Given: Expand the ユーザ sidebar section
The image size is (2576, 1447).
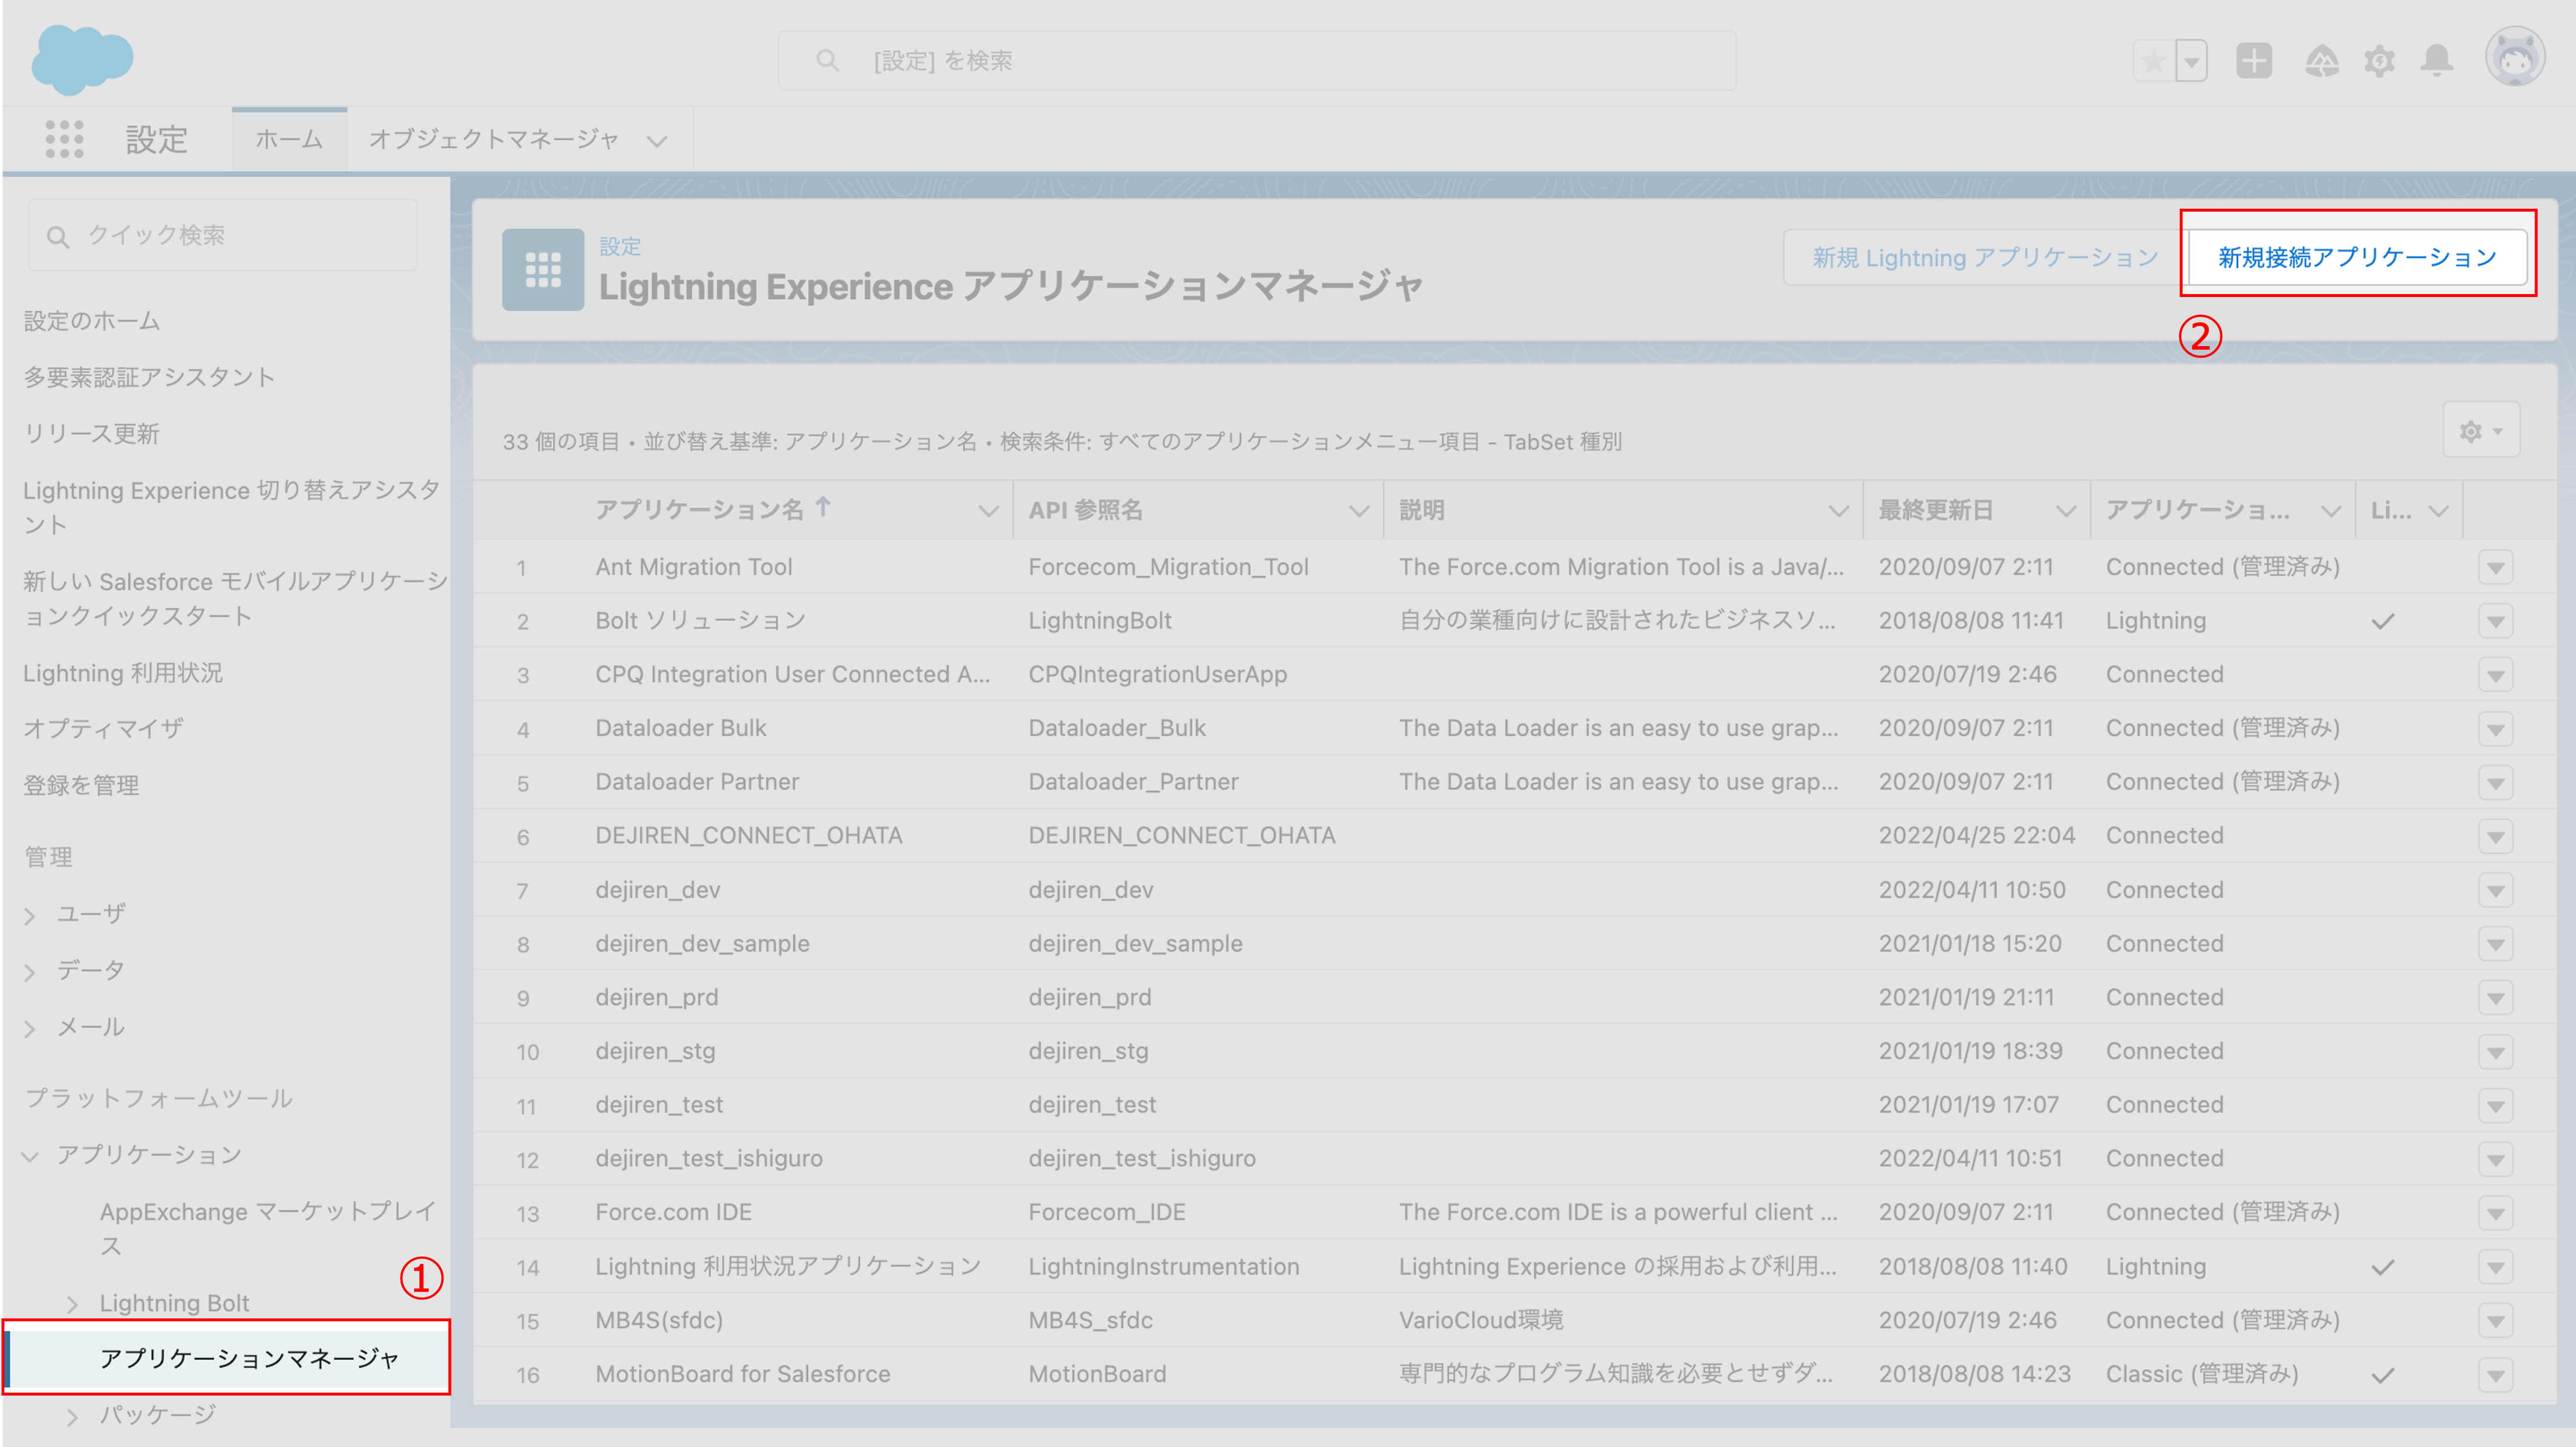Looking at the screenshot, I should point(30,916).
